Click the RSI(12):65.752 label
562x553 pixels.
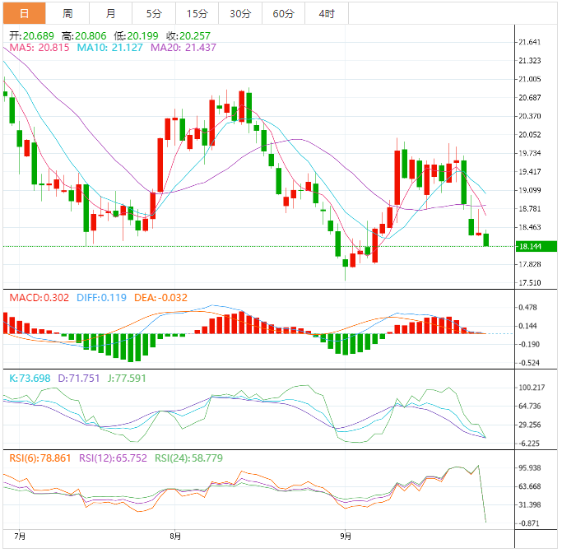pyautogui.click(x=113, y=458)
